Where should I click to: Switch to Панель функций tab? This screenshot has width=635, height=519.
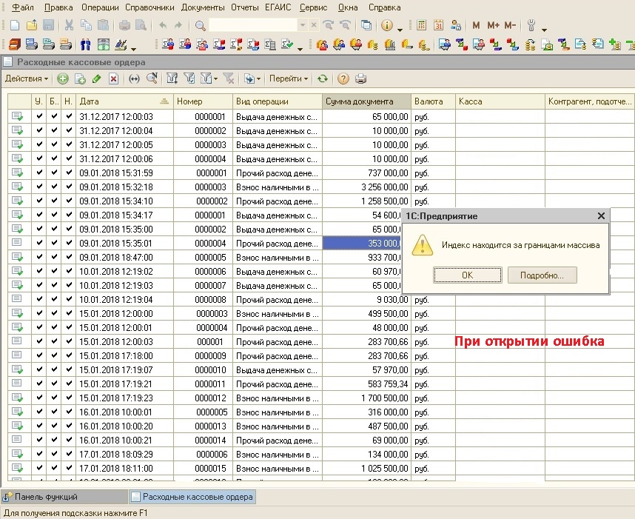47,498
